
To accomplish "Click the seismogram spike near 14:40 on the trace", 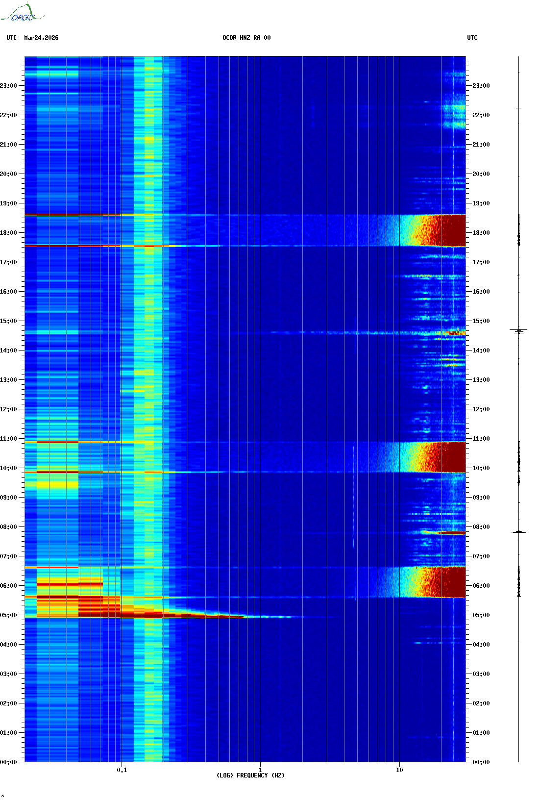I will pos(518,332).
